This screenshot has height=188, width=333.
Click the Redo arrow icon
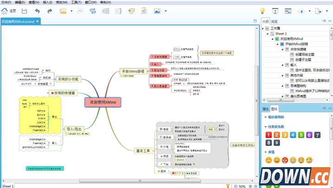point(49,10)
